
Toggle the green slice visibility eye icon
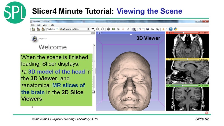pos(172,86)
